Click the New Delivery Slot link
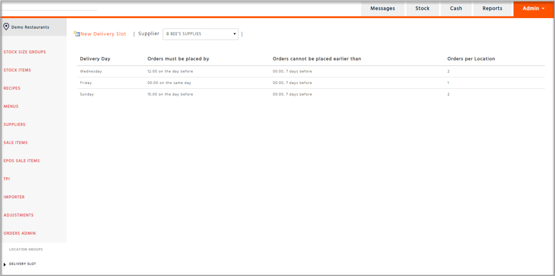Image resolution: width=555 pixels, height=276 pixels. 103,34
